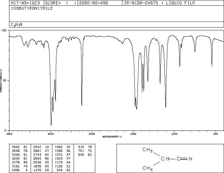Click the '500' wavenumber axis label
Image resolution: width=224 pixels, height=173 pixels.
pyautogui.click(x=216, y=134)
